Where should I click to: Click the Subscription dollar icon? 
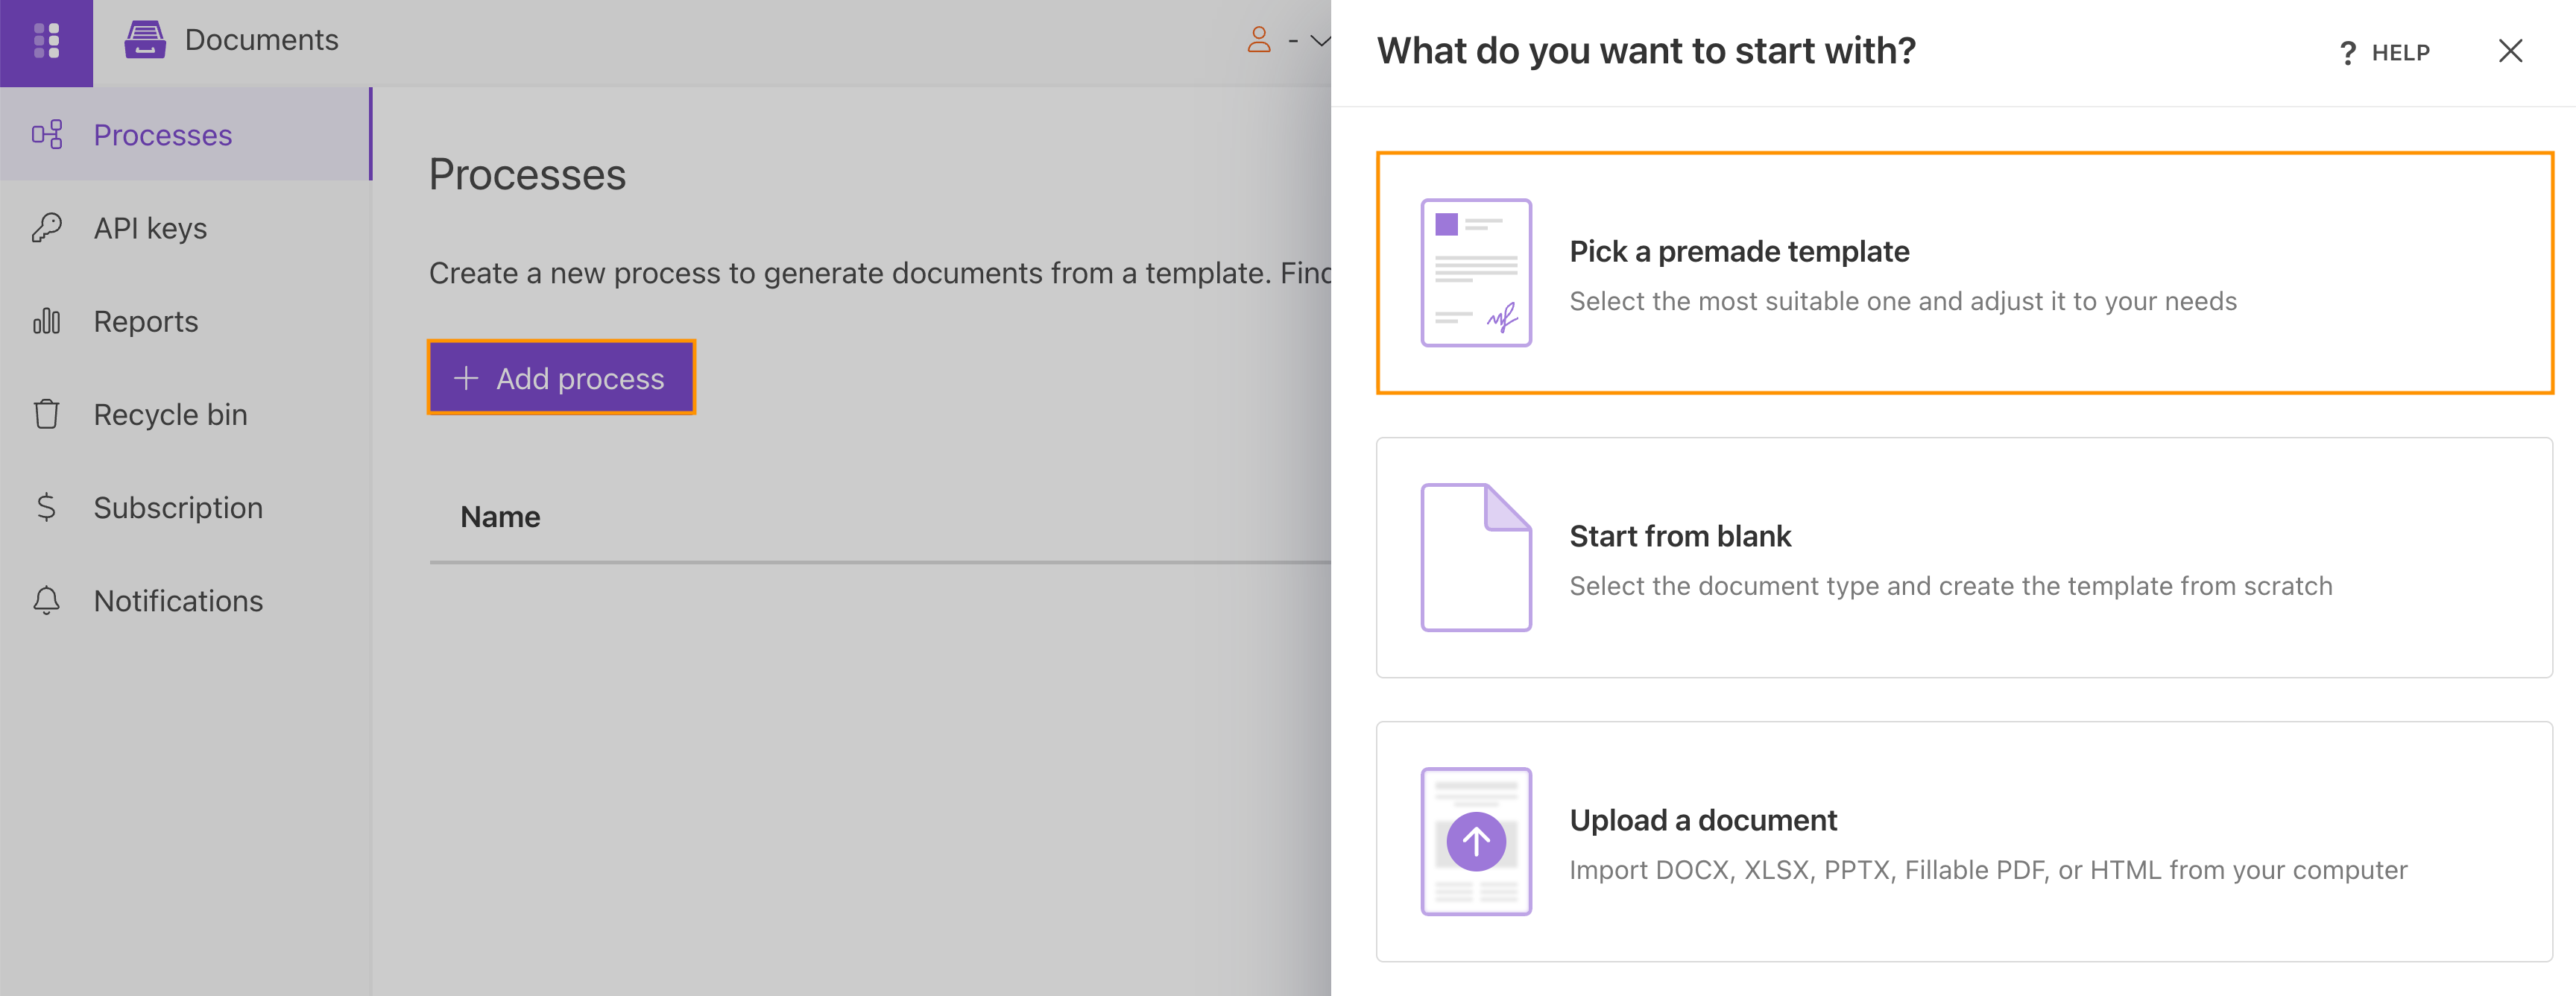pos(46,507)
